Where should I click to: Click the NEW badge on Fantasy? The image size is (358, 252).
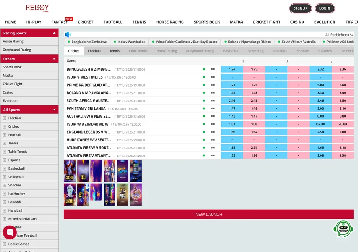tap(69, 19)
